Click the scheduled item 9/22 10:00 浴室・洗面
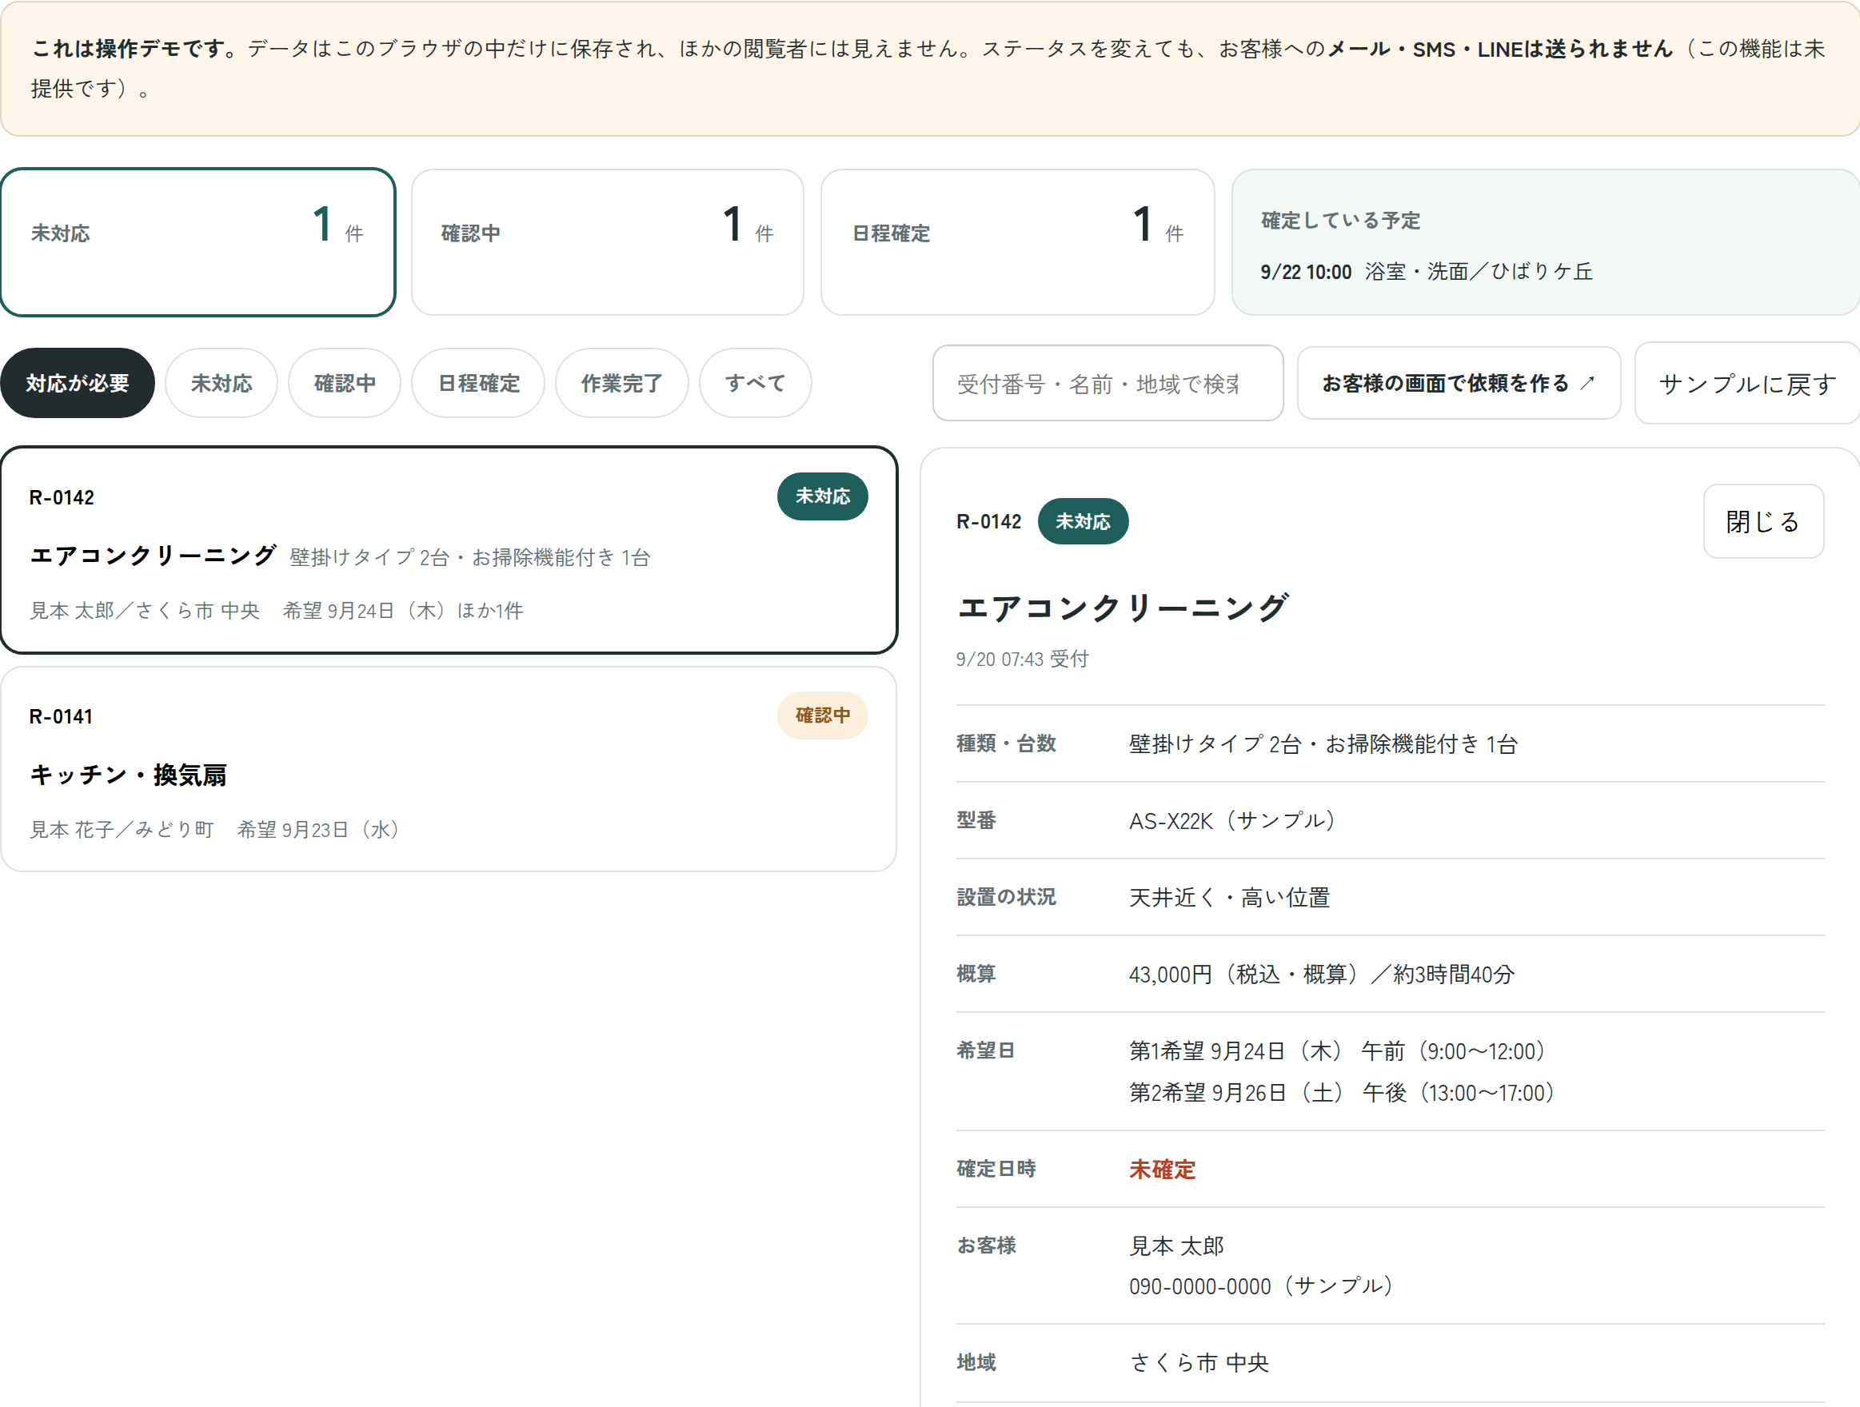 (1426, 272)
